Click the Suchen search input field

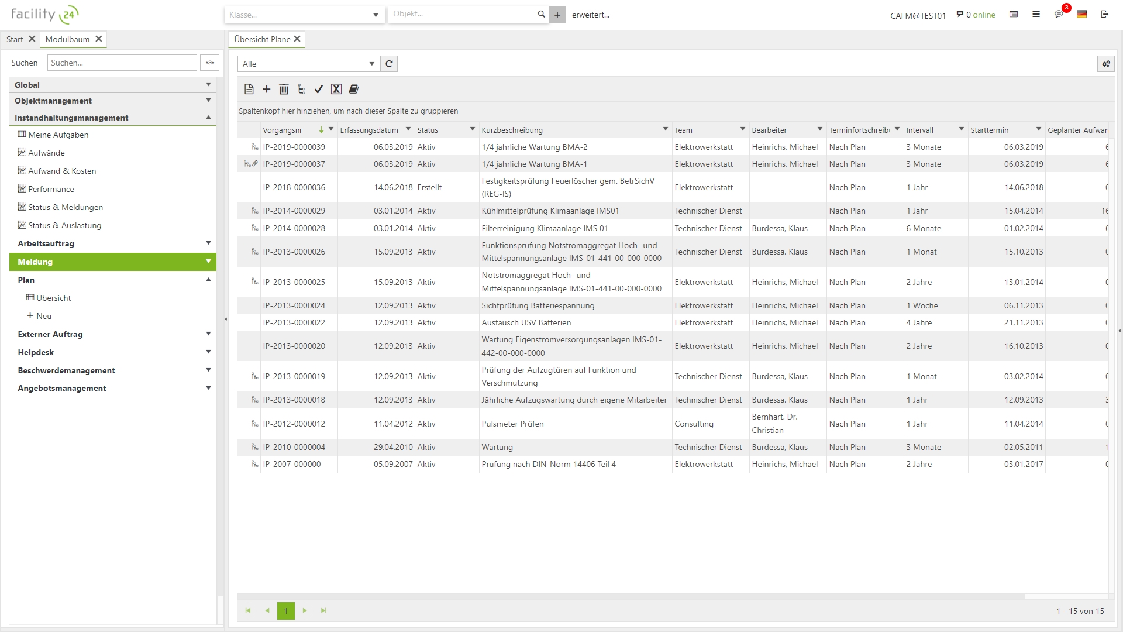(122, 63)
